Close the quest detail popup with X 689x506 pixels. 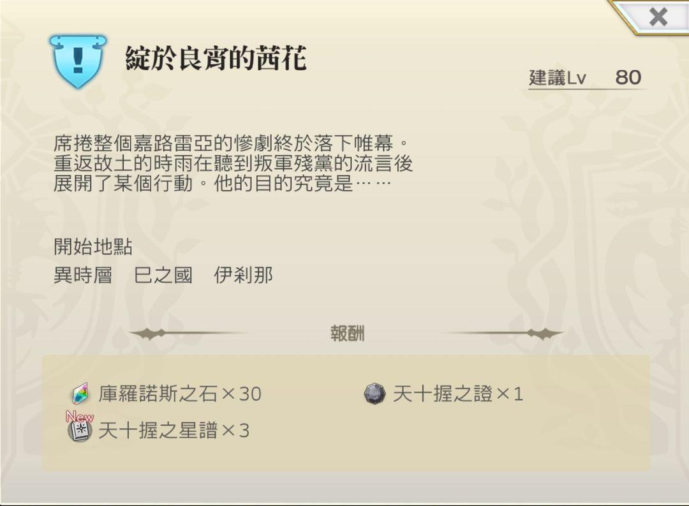[x=658, y=17]
